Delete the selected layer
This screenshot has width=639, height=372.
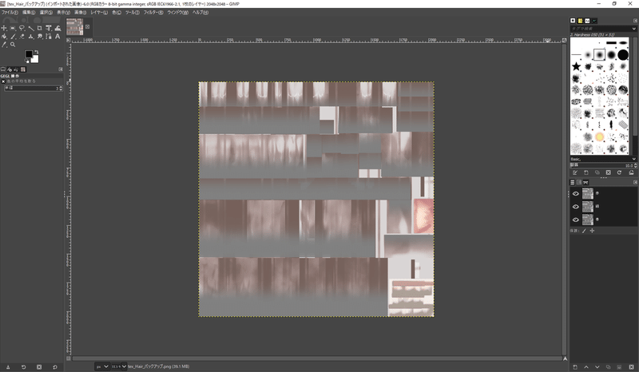point(631,367)
